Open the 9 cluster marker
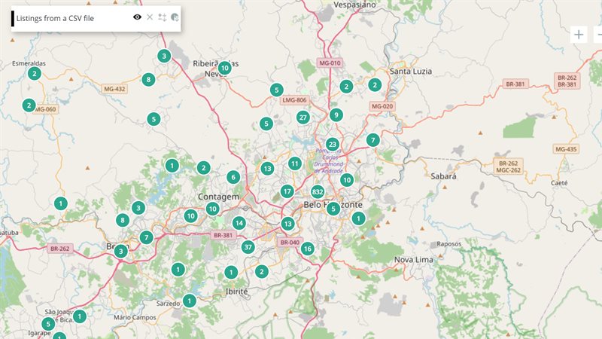This screenshot has width=602, height=339. (x=336, y=115)
